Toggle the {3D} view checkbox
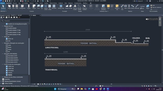 point(7,41)
